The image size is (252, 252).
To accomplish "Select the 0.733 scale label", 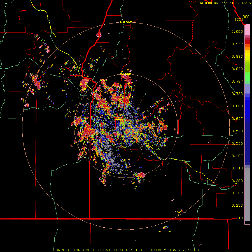I will coord(237,94).
